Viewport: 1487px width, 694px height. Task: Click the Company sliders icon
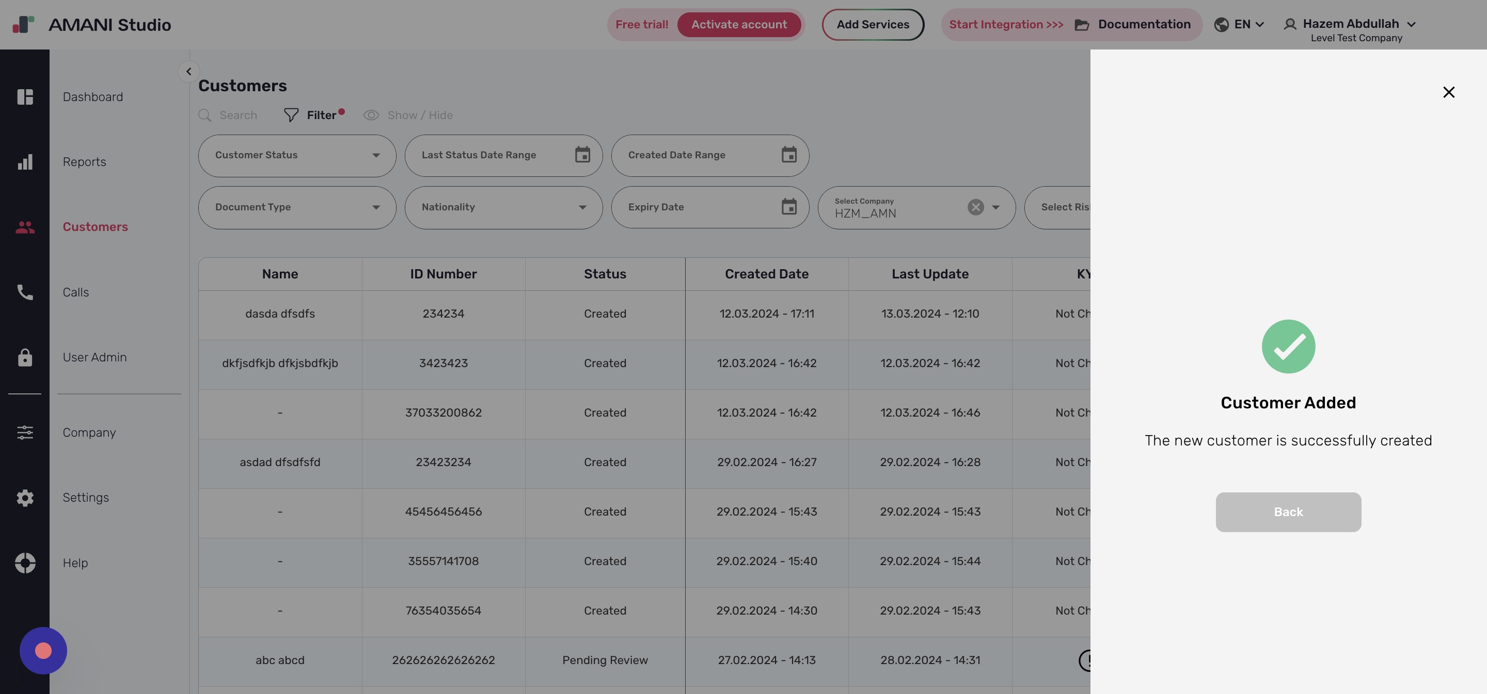tap(25, 432)
